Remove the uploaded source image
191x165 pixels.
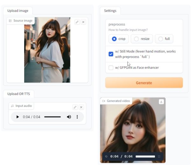83,22
